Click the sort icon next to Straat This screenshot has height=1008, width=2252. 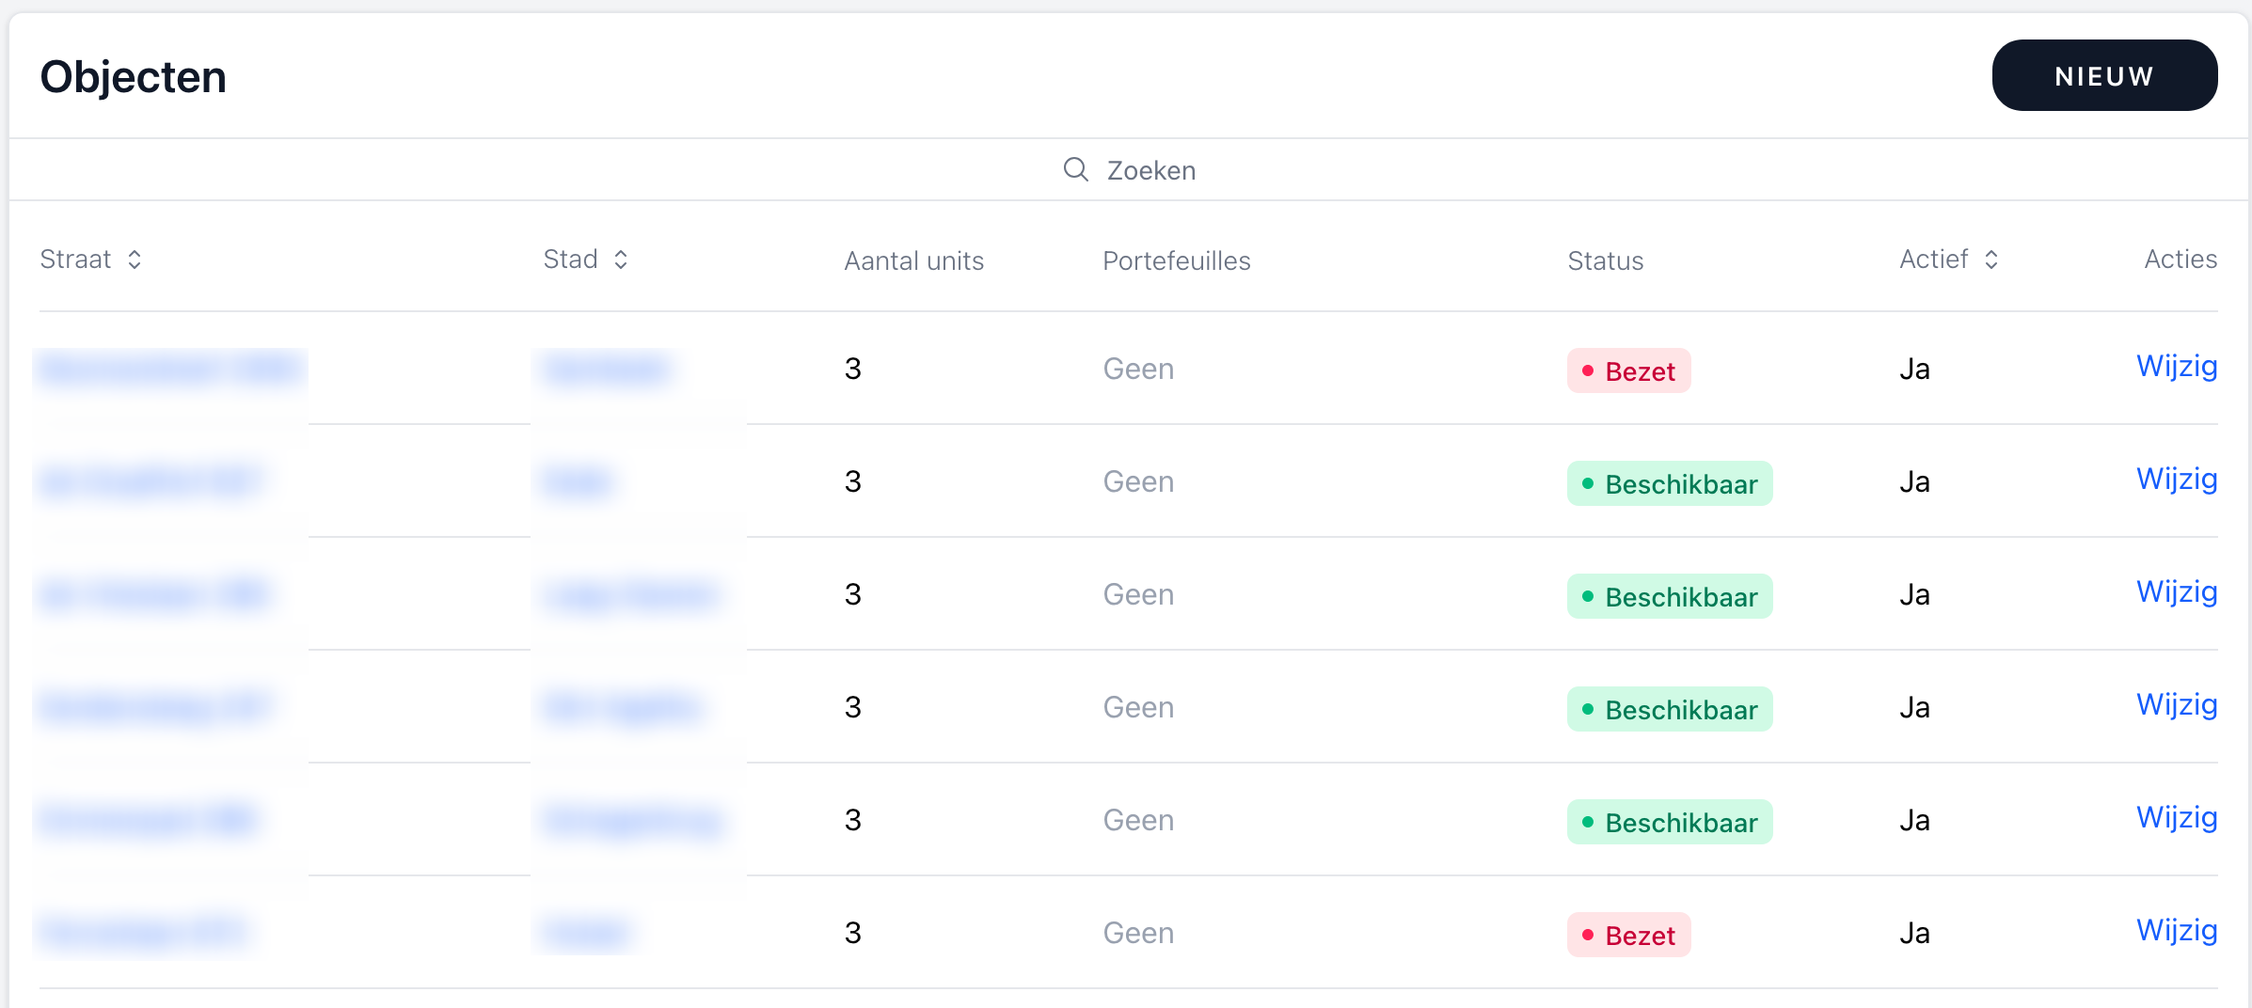click(135, 259)
